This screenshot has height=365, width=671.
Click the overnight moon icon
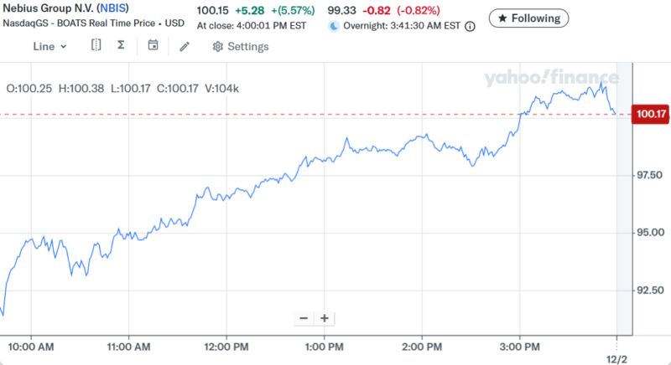[x=334, y=26]
